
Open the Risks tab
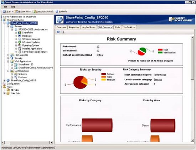tap(118, 27)
